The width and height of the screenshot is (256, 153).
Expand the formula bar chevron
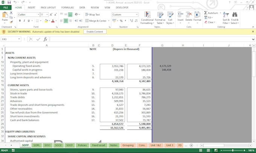pos(253,39)
